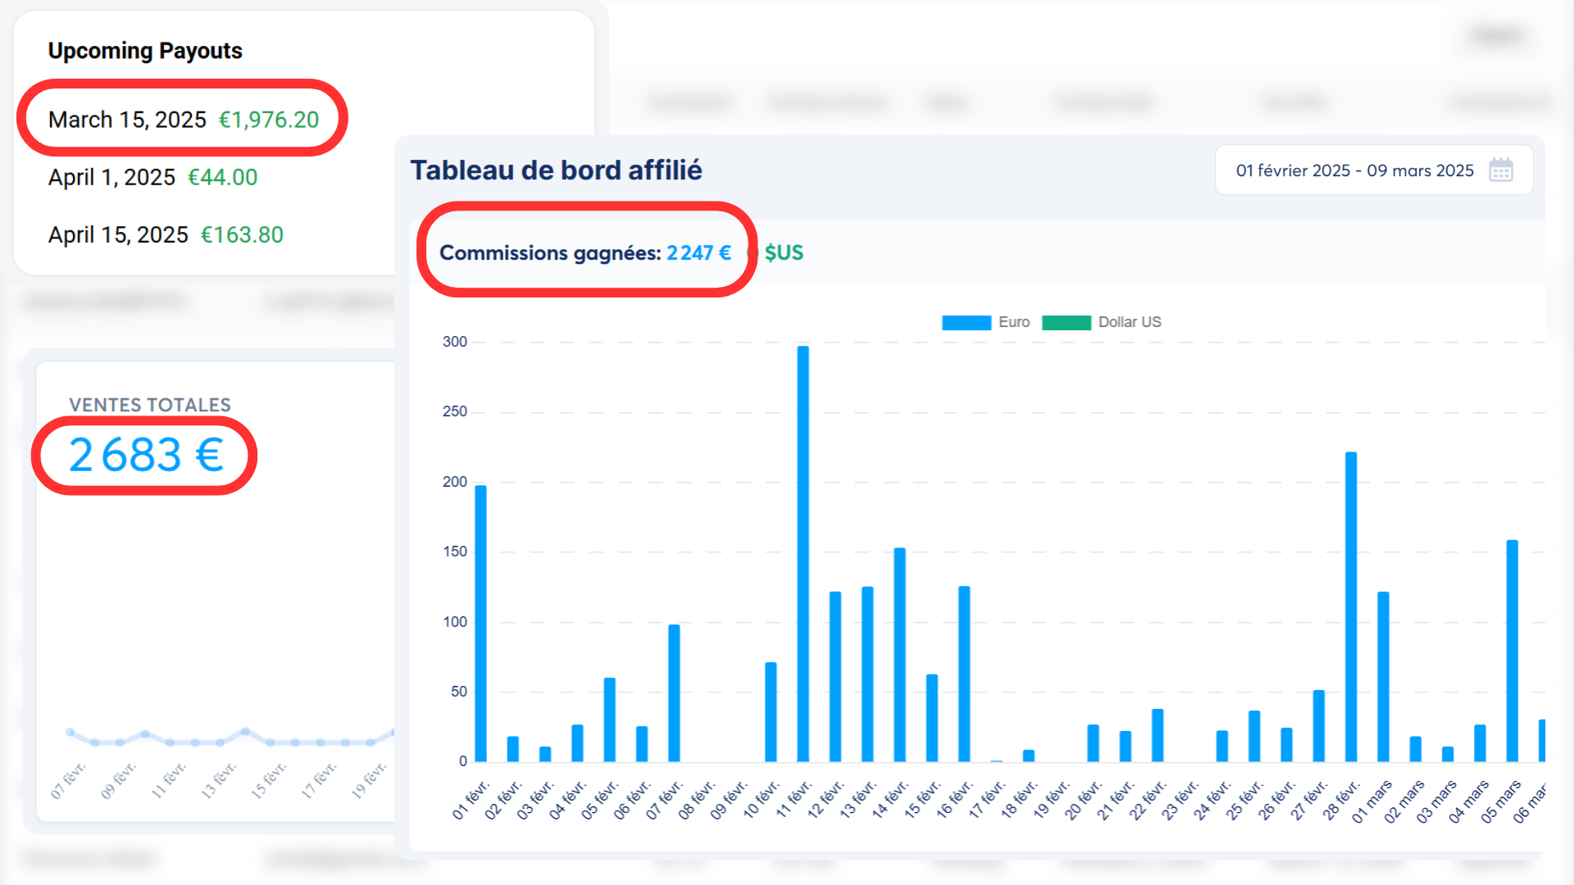The image size is (1574, 885).
Task: Click the Tableau de bord affilié title
Action: 556,170
